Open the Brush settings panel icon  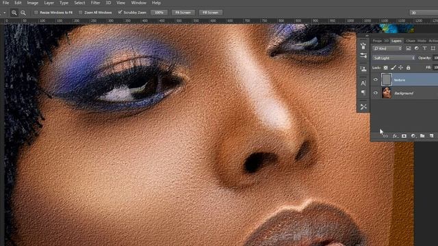coord(363,56)
